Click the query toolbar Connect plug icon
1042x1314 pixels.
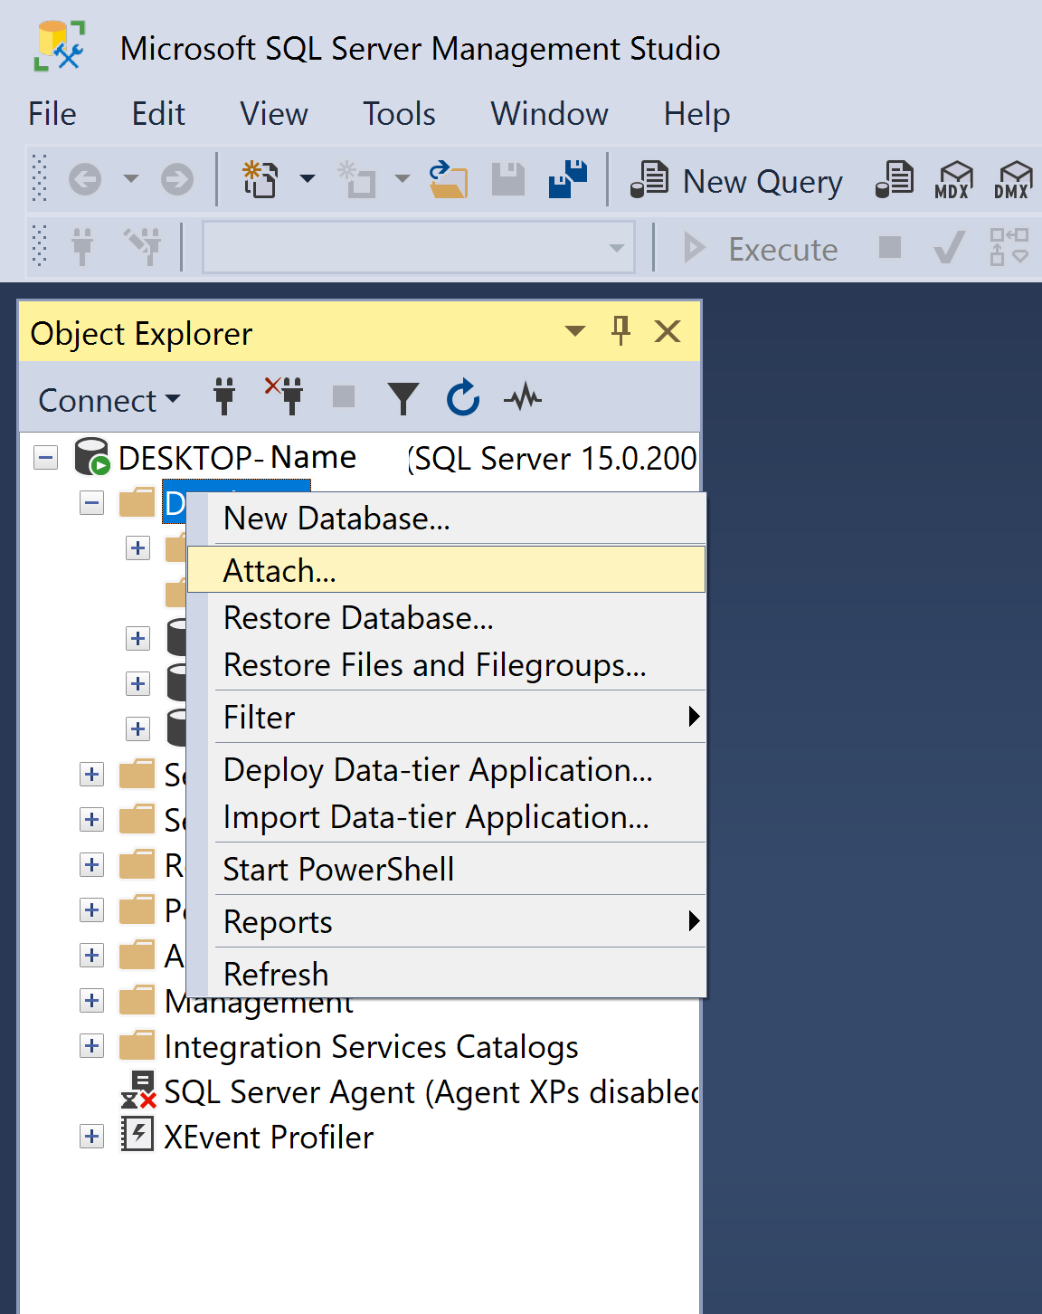(82, 247)
